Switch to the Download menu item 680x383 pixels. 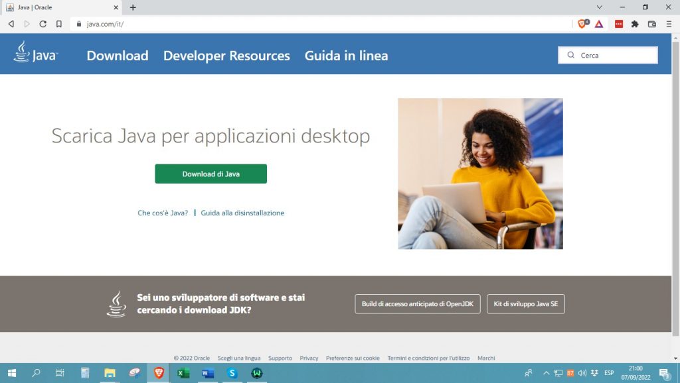117,56
